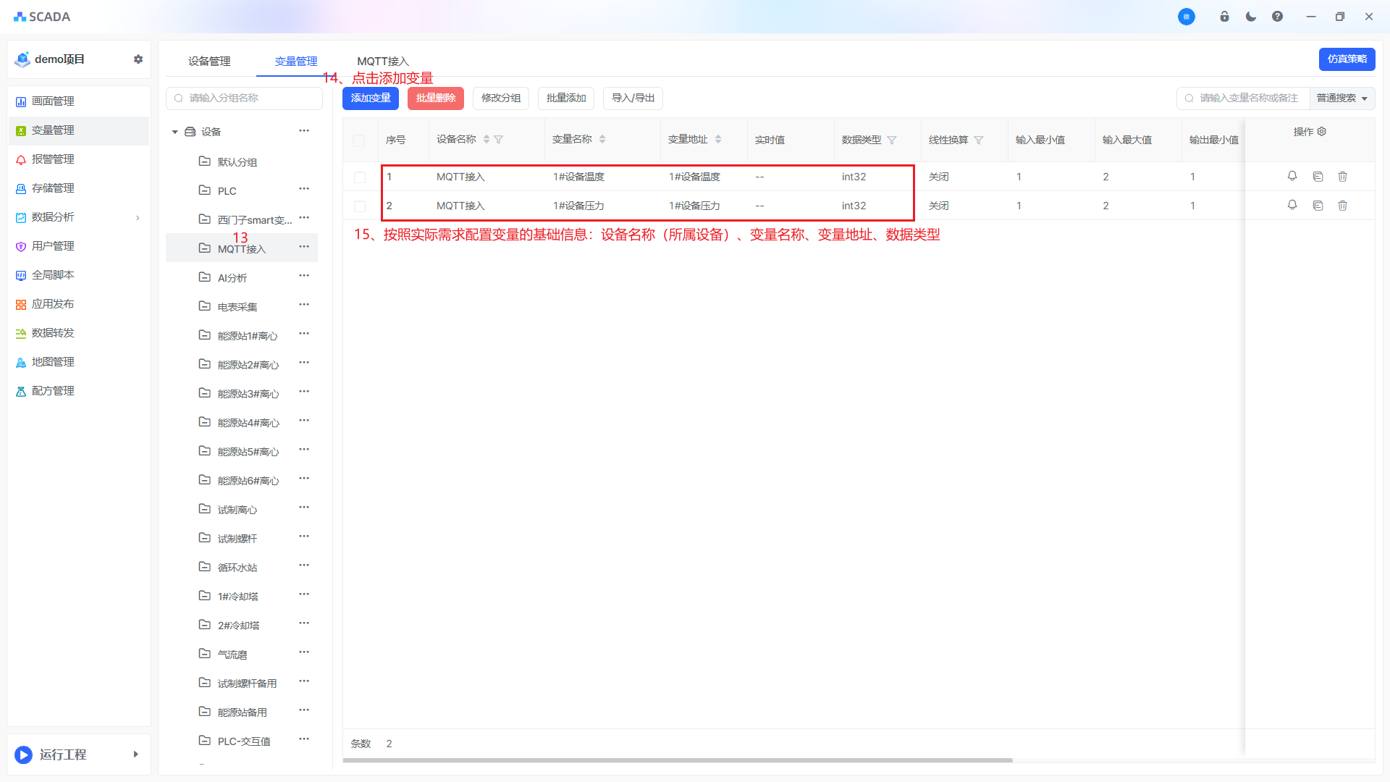The image size is (1390, 782).
Task: Click 导入/导出 button
Action: pos(633,98)
